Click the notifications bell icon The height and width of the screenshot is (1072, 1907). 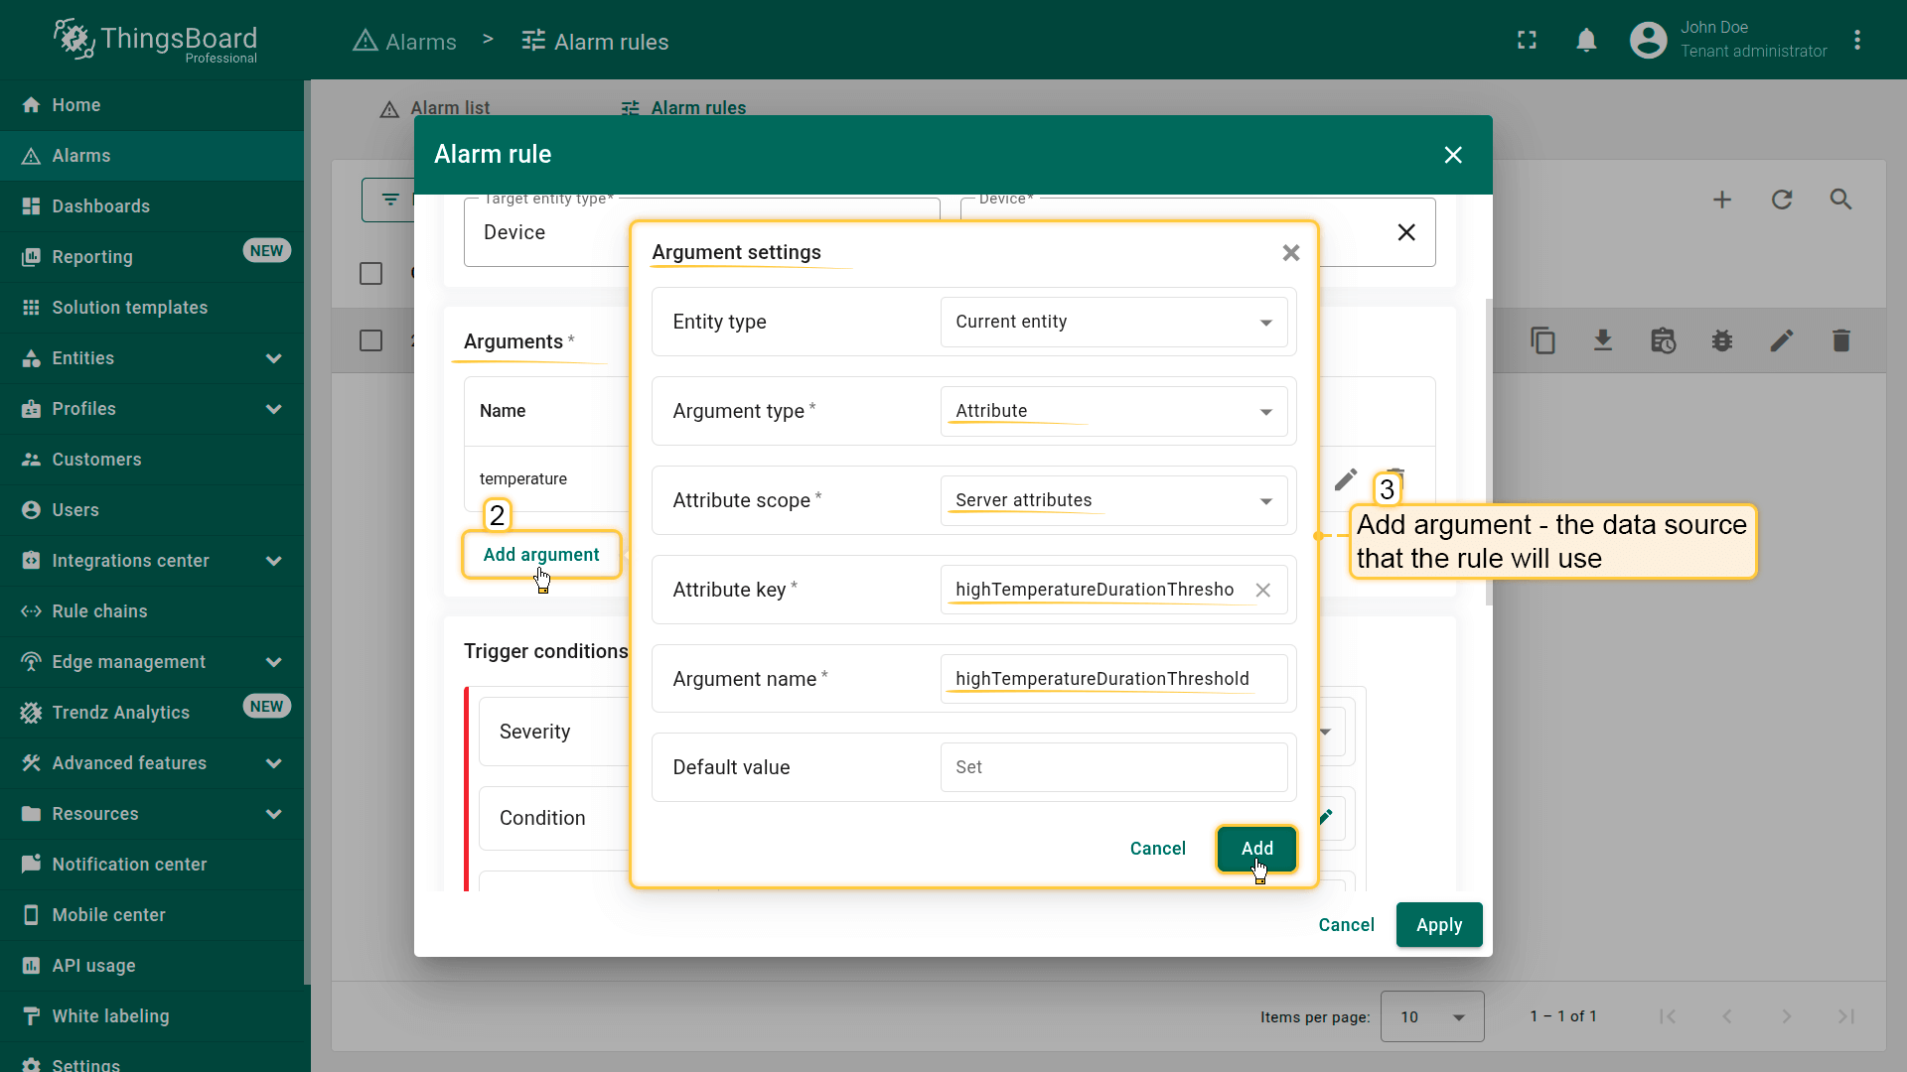click(1586, 40)
